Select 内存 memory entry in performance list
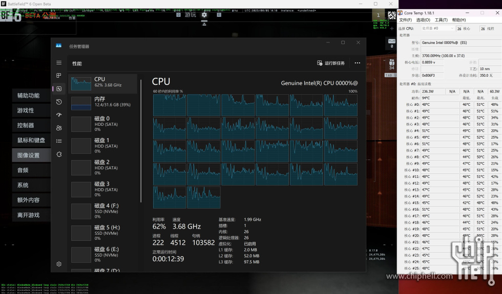 point(102,103)
